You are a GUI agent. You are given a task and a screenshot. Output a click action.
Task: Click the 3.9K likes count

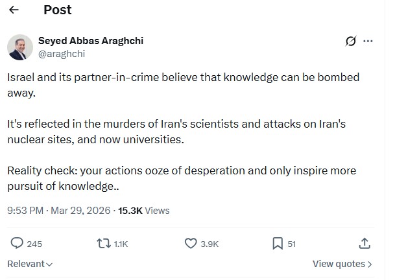(x=209, y=244)
